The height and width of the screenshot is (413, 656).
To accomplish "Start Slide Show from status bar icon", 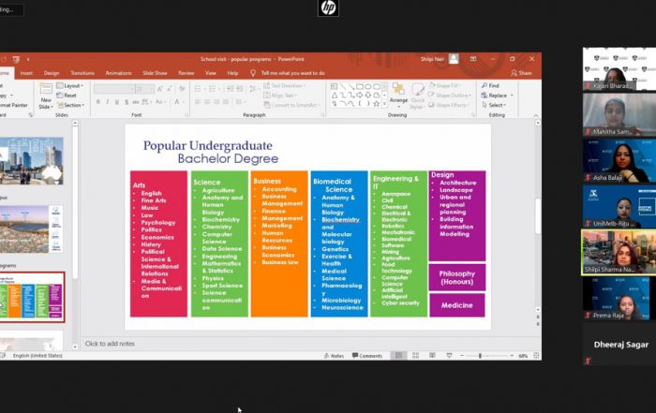I will point(449,356).
